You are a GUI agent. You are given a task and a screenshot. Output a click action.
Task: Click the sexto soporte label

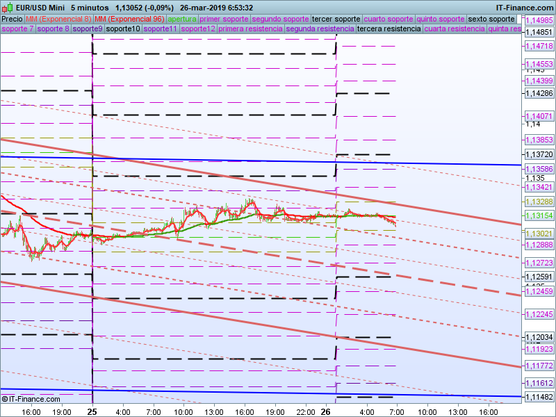pos(491,18)
